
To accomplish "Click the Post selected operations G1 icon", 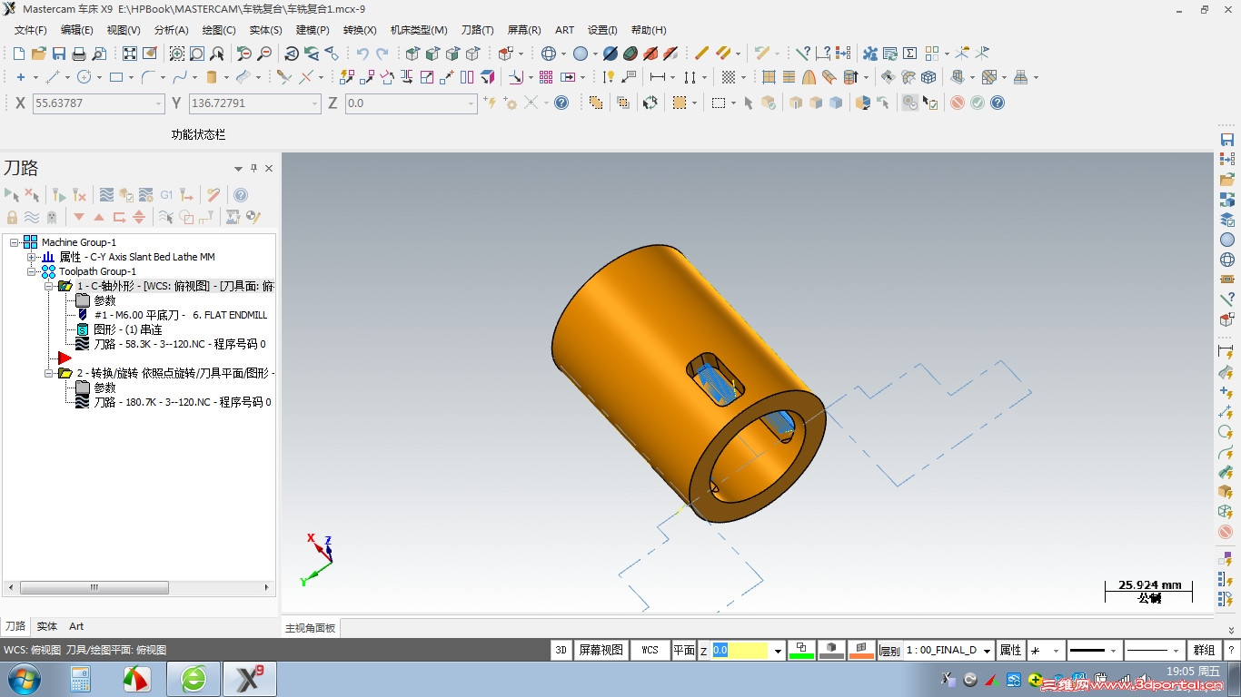I will (166, 194).
